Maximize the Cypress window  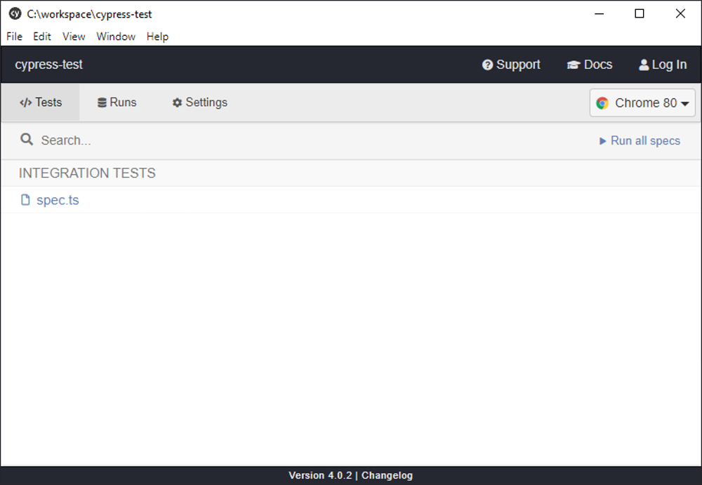(x=640, y=14)
